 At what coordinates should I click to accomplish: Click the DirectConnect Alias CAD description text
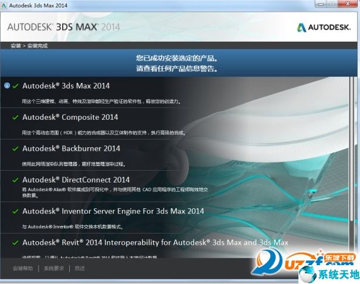(115, 192)
